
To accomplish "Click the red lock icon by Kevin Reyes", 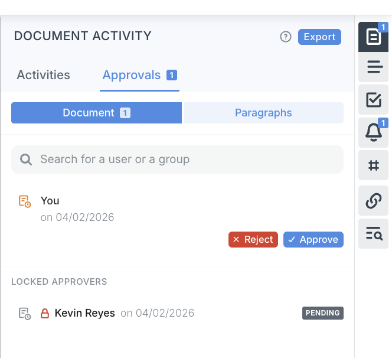I will (45, 313).
